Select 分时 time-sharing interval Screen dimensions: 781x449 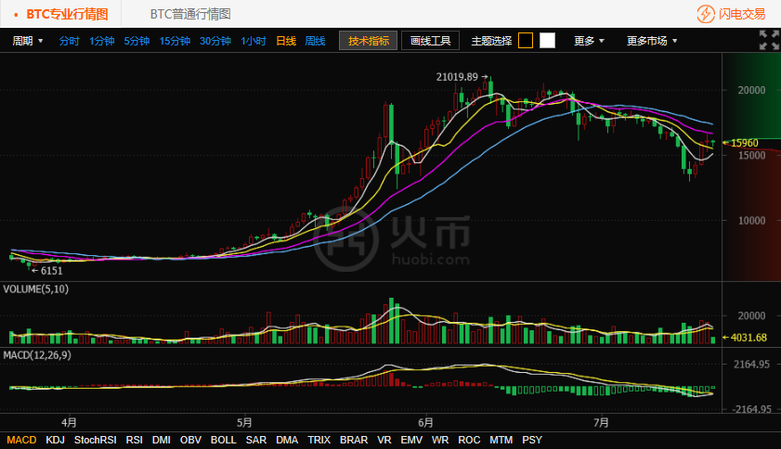pos(69,41)
